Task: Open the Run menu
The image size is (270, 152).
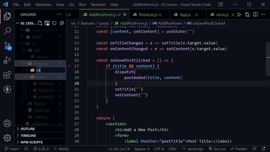Action: [82, 5]
